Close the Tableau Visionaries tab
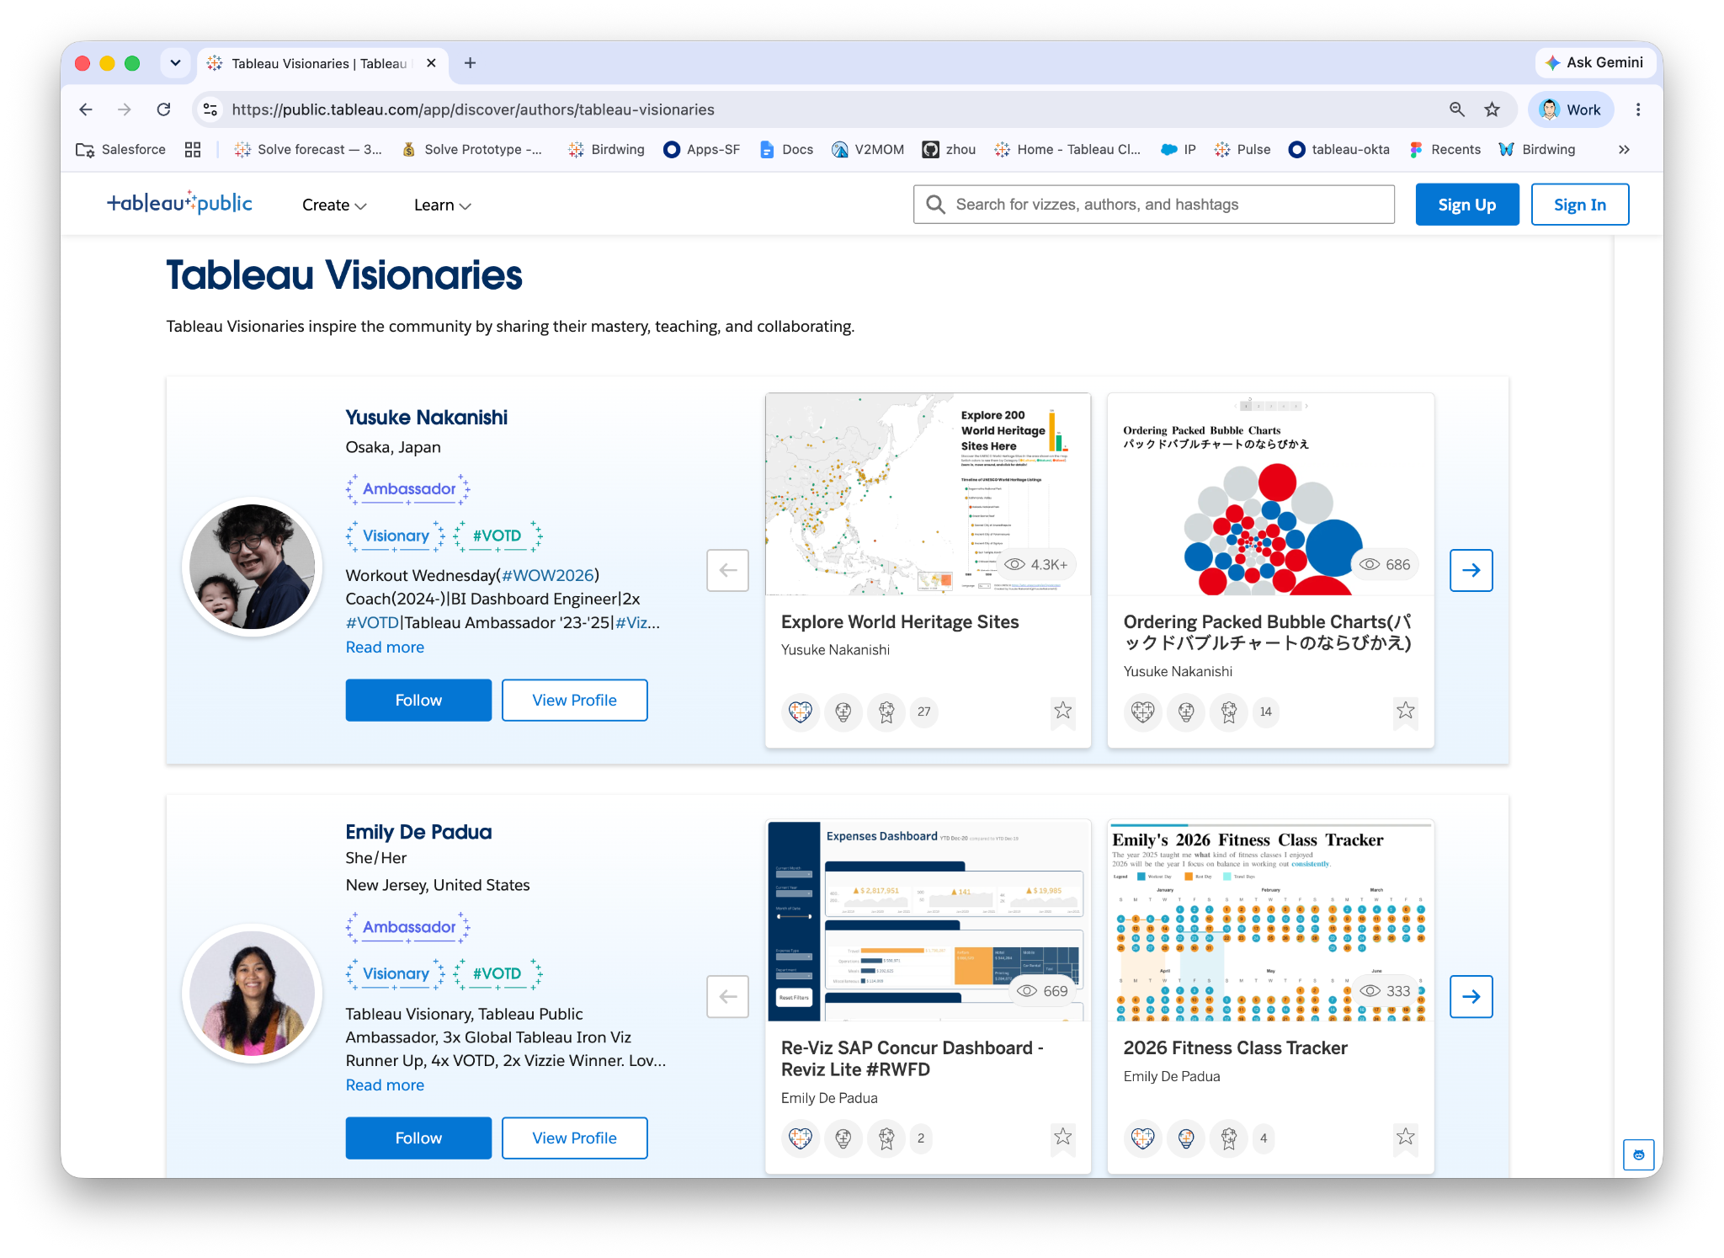This screenshot has height=1258, width=1724. tap(431, 63)
